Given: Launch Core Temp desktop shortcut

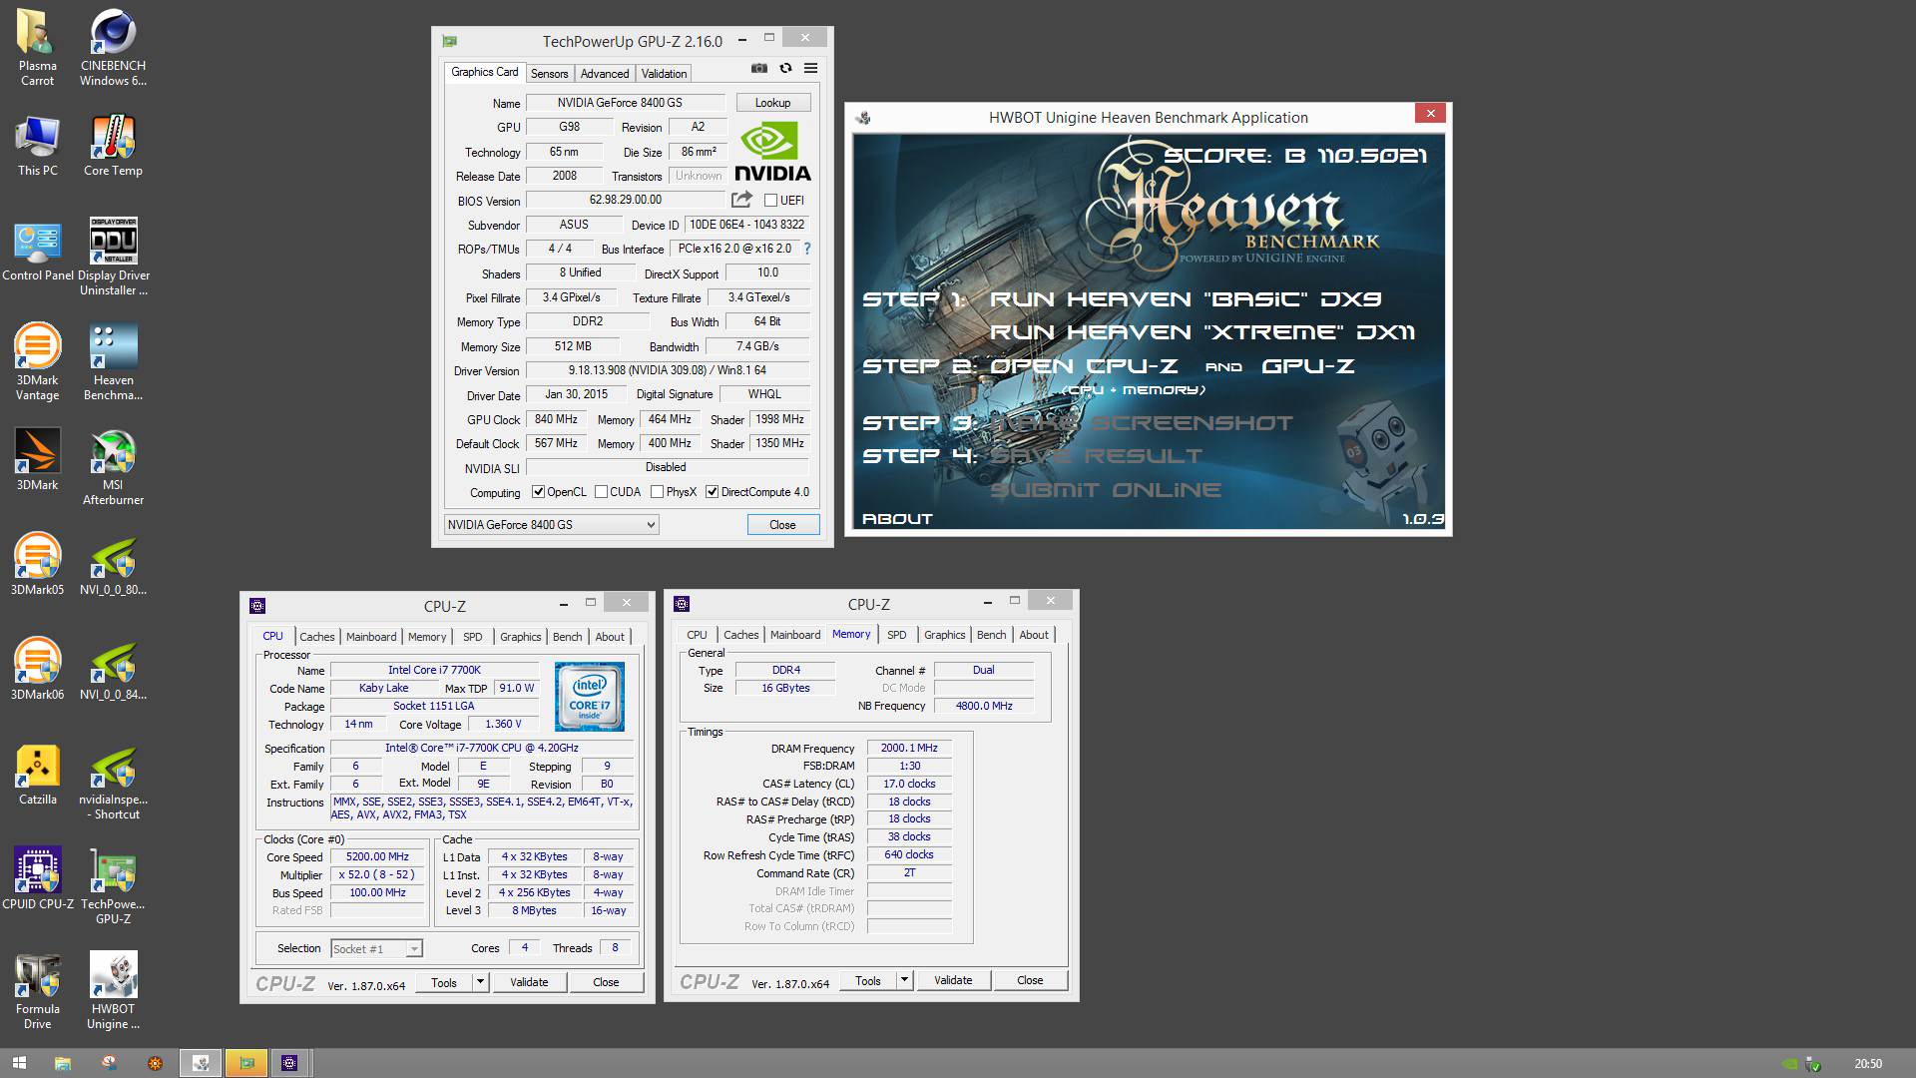Looking at the screenshot, I should [x=113, y=146].
